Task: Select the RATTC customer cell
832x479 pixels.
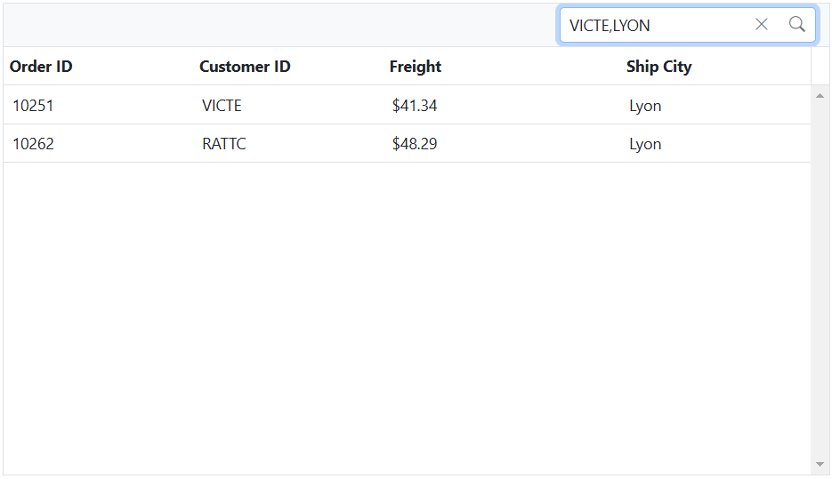Action: pos(288,144)
